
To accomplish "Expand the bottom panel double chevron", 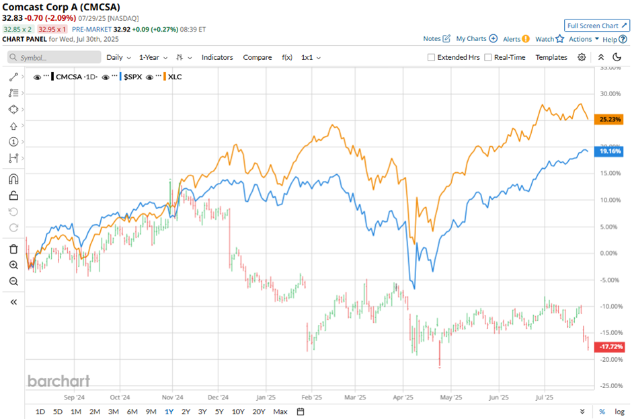I will [582, 412].
